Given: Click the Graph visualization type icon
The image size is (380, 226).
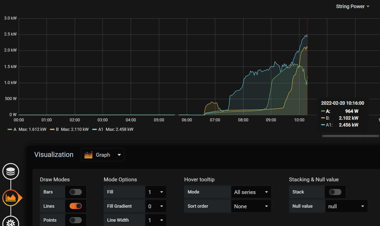Looking at the screenshot, I should click(x=88, y=155).
